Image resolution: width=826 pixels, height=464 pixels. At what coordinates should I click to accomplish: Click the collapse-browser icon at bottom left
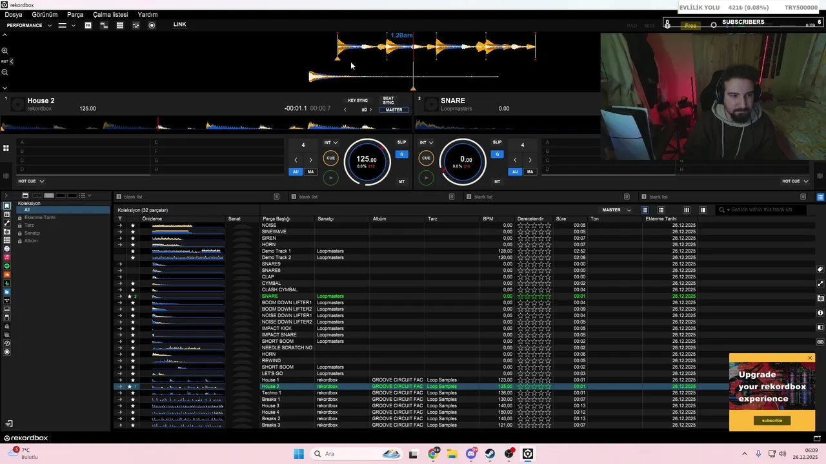click(x=9, y=424)
